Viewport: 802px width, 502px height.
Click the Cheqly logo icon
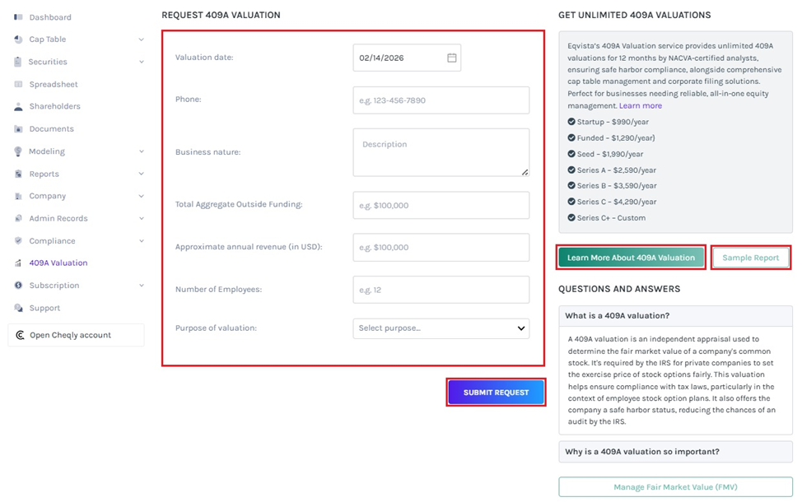[x=20, y=335]
